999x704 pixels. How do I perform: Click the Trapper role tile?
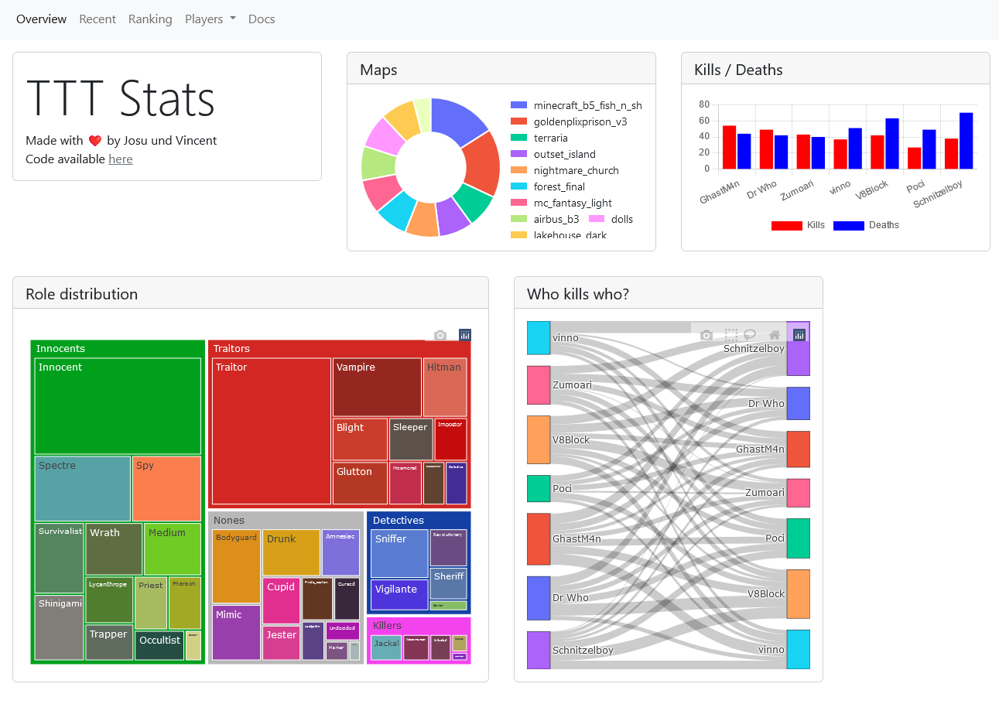[x=109, y=642]
